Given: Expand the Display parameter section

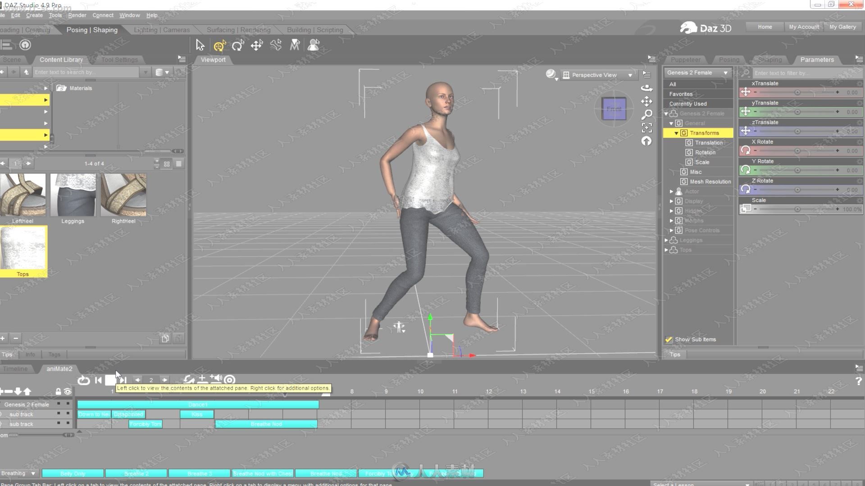Looking at the screenshot, I should [x=671, y=201].
